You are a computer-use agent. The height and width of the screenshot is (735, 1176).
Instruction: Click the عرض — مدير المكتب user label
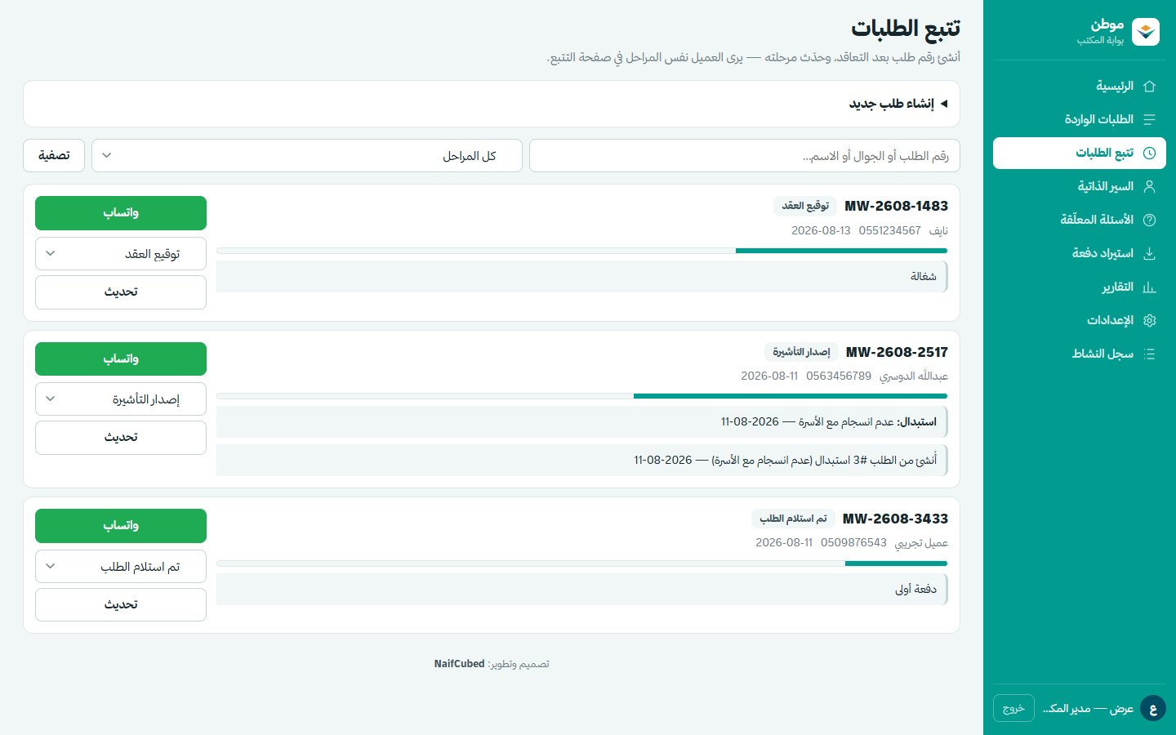[1089, 708]
